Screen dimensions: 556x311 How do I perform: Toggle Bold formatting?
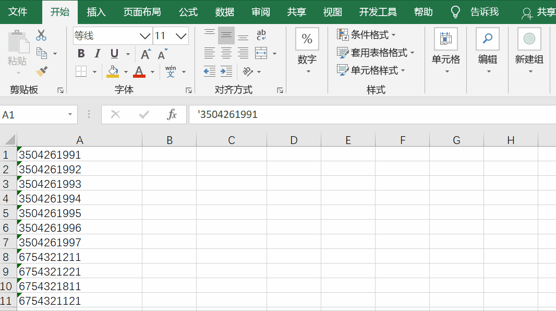(x=81, y=54)
